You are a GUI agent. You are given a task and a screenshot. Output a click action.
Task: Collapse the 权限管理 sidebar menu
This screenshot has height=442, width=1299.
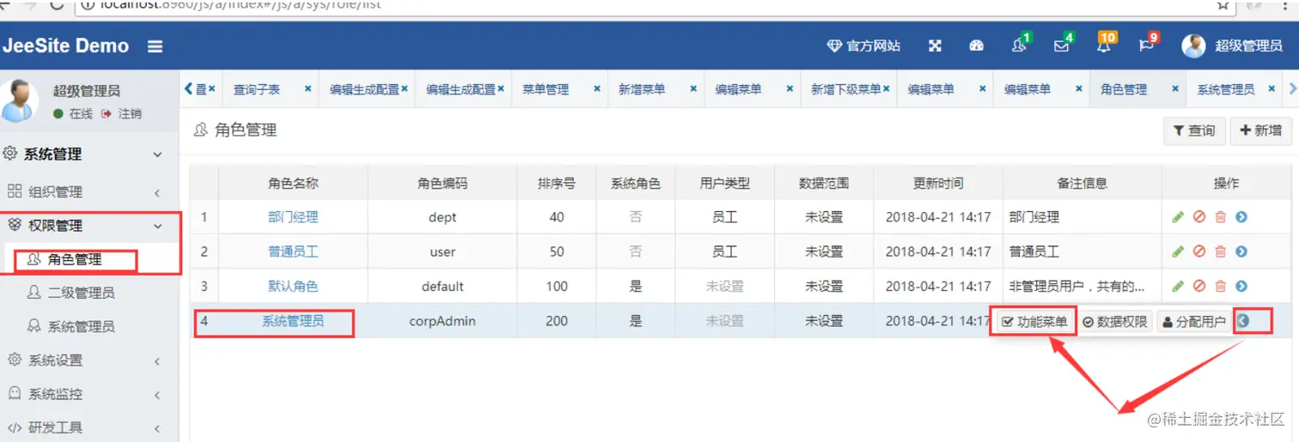(89, 226)
